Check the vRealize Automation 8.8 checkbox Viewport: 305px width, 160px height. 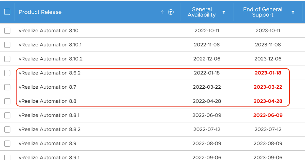pyautogui.click(x=7, y=101)
